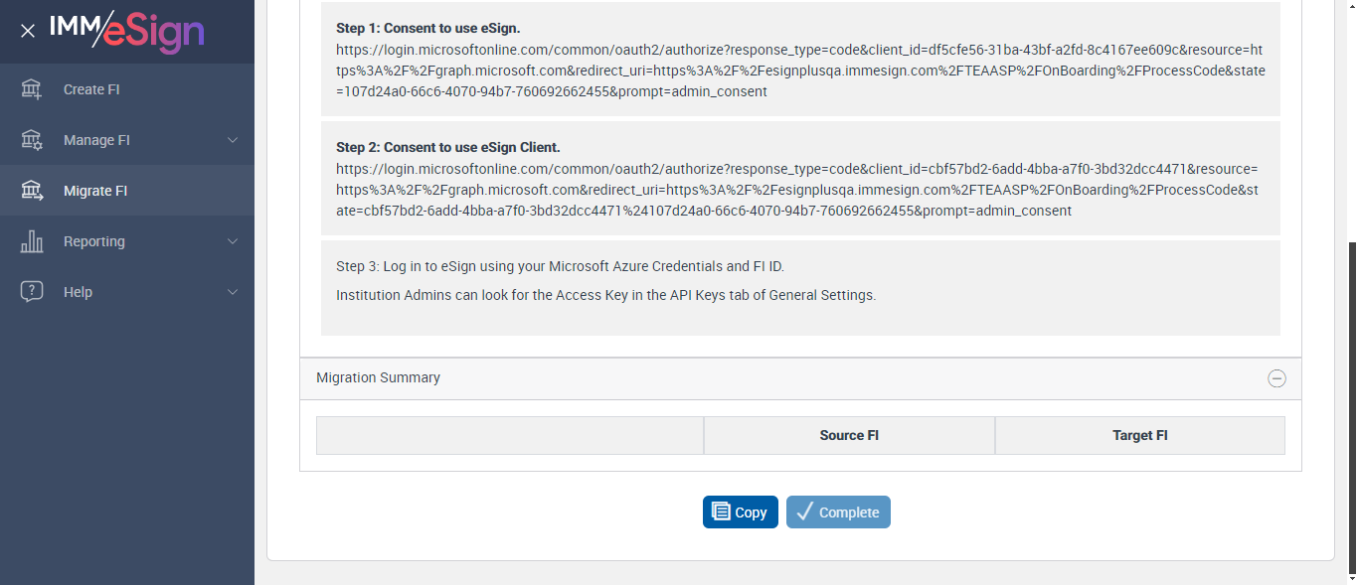
Task: Expand the Reporting submenu chevron
Action: click(x=233, y=241)
